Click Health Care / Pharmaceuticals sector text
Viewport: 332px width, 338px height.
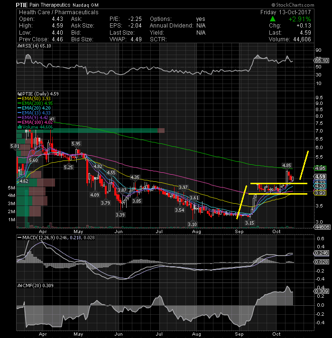pyautogui.click(x=58, y=12)
